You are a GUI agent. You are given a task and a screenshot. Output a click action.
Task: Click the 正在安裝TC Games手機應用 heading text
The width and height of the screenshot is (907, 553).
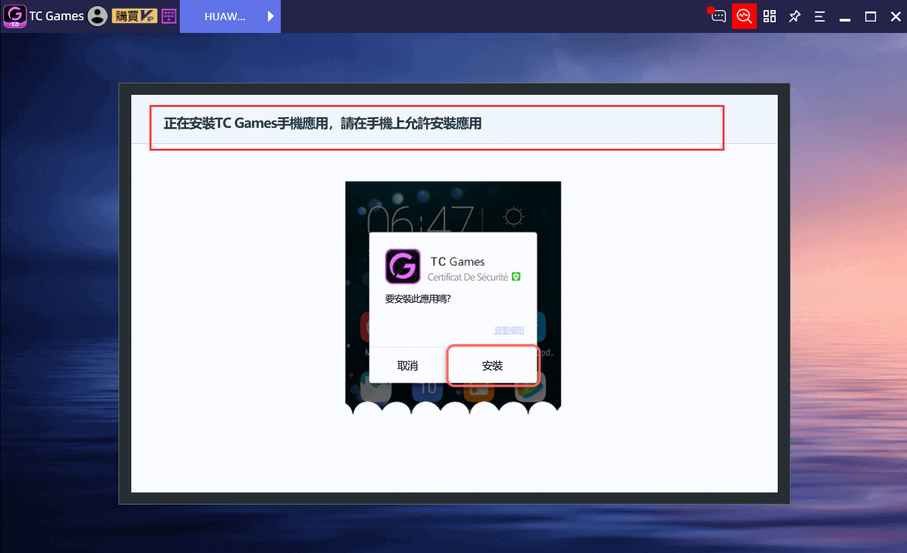(322, 124)
